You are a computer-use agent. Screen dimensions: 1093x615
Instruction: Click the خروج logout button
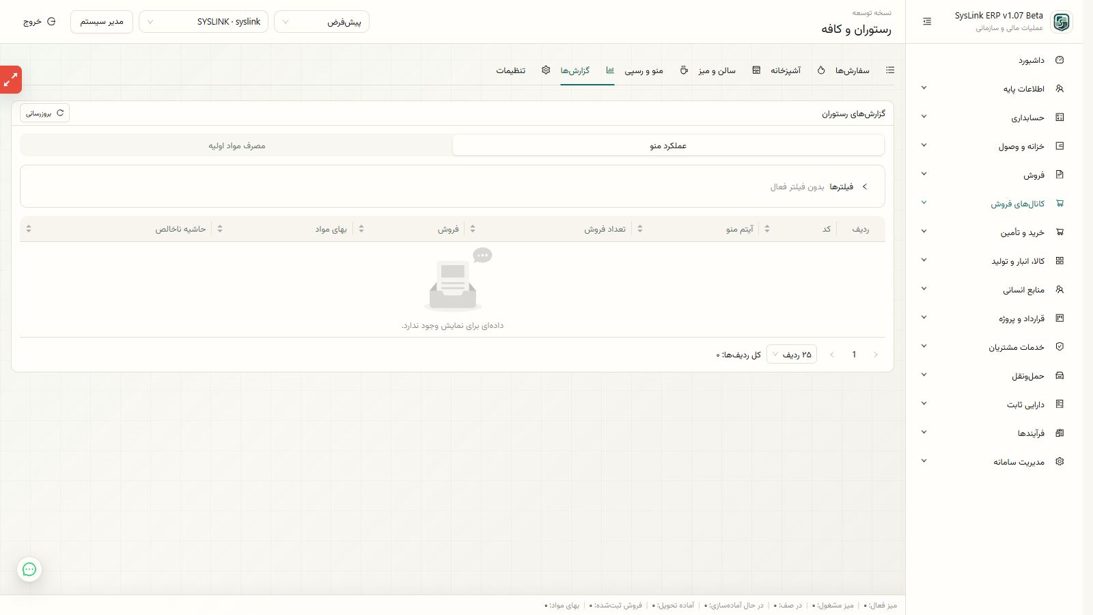39,22
